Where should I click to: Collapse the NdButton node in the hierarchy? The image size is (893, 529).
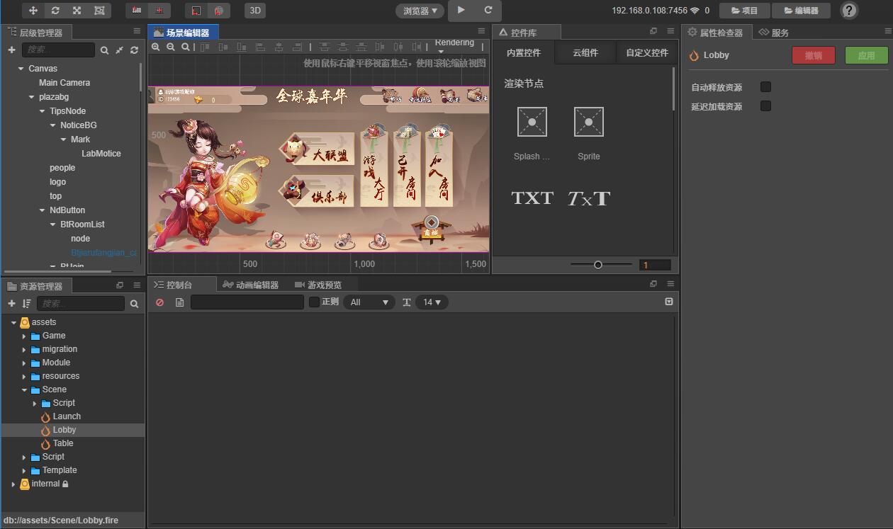43,210
